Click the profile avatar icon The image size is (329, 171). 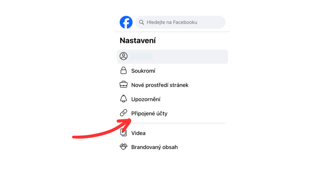(x=124, y=56)
